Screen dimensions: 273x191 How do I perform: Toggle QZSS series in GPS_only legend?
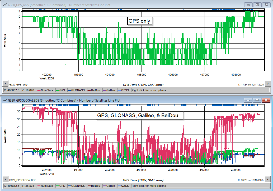point(123,90)
